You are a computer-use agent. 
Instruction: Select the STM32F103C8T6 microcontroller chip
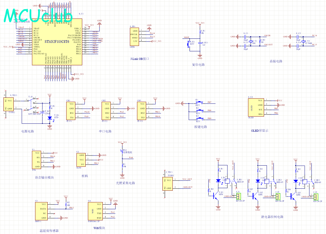tap(57, 41)
